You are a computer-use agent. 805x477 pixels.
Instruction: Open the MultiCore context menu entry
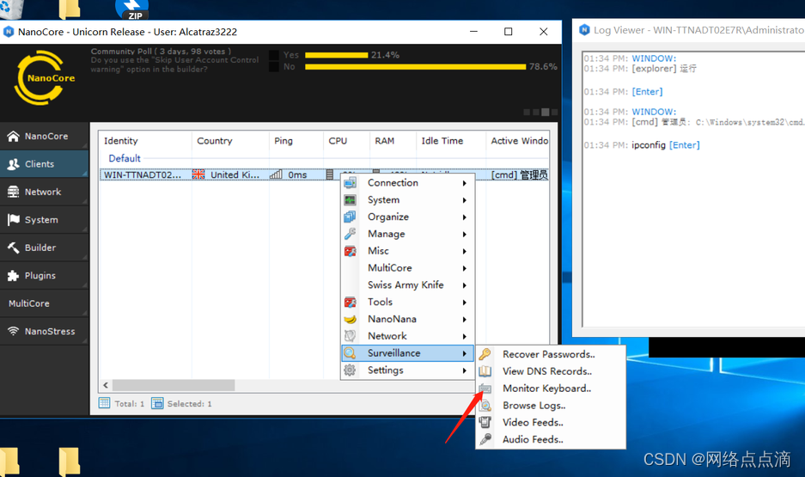(x=407, y=267)
